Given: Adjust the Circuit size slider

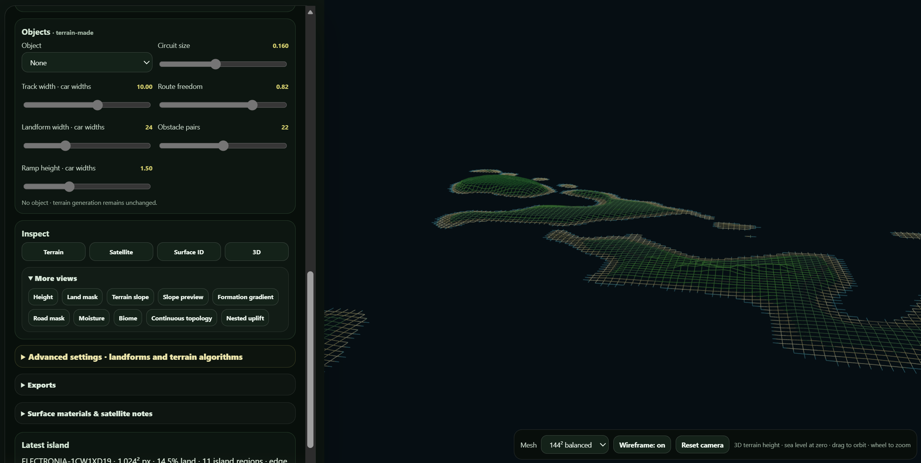Looking at the screenshot, I should click(x=223, y=64).
